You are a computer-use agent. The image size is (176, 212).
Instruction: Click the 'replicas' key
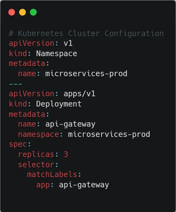(x=36, y=154)
